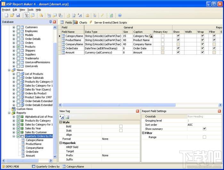Viewport: 224px width, 170px height.
Task: Enable the Filter Range checkbox
Action: 204,137
